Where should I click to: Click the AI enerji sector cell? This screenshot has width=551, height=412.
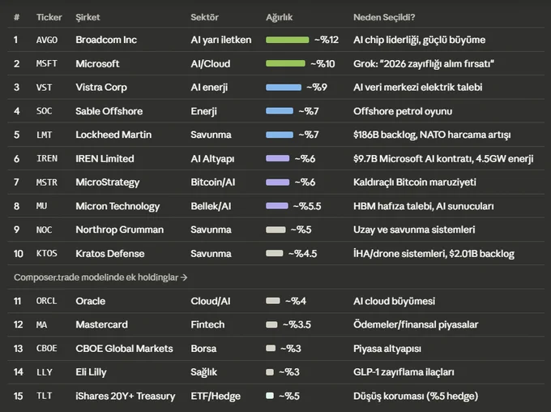pyautogui.click(x=209, y=88)
